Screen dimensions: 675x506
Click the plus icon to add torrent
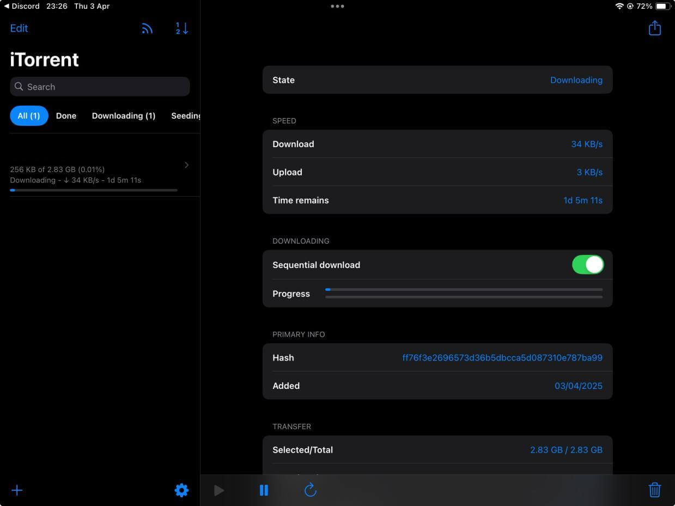click(x=17, y=490)
